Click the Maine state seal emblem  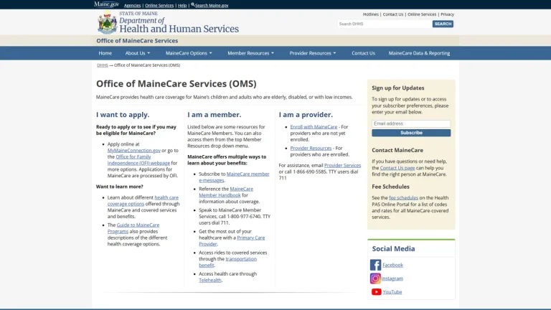pos(107,22)
